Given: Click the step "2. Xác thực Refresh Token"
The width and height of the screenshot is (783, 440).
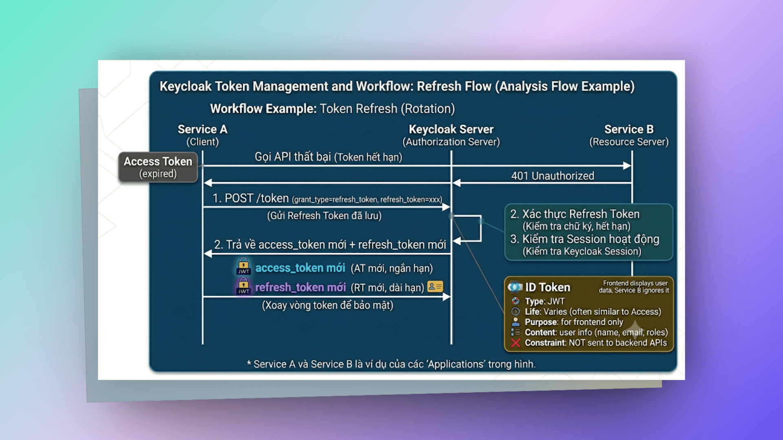Looking at the screenshot, I should (575, 214).
